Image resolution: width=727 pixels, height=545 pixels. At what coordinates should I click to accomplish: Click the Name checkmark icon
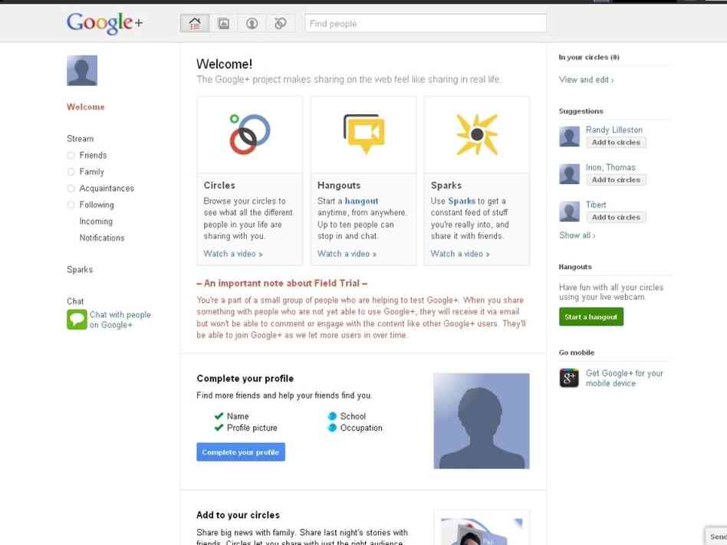pyautogui.click(x=219, y=416)
